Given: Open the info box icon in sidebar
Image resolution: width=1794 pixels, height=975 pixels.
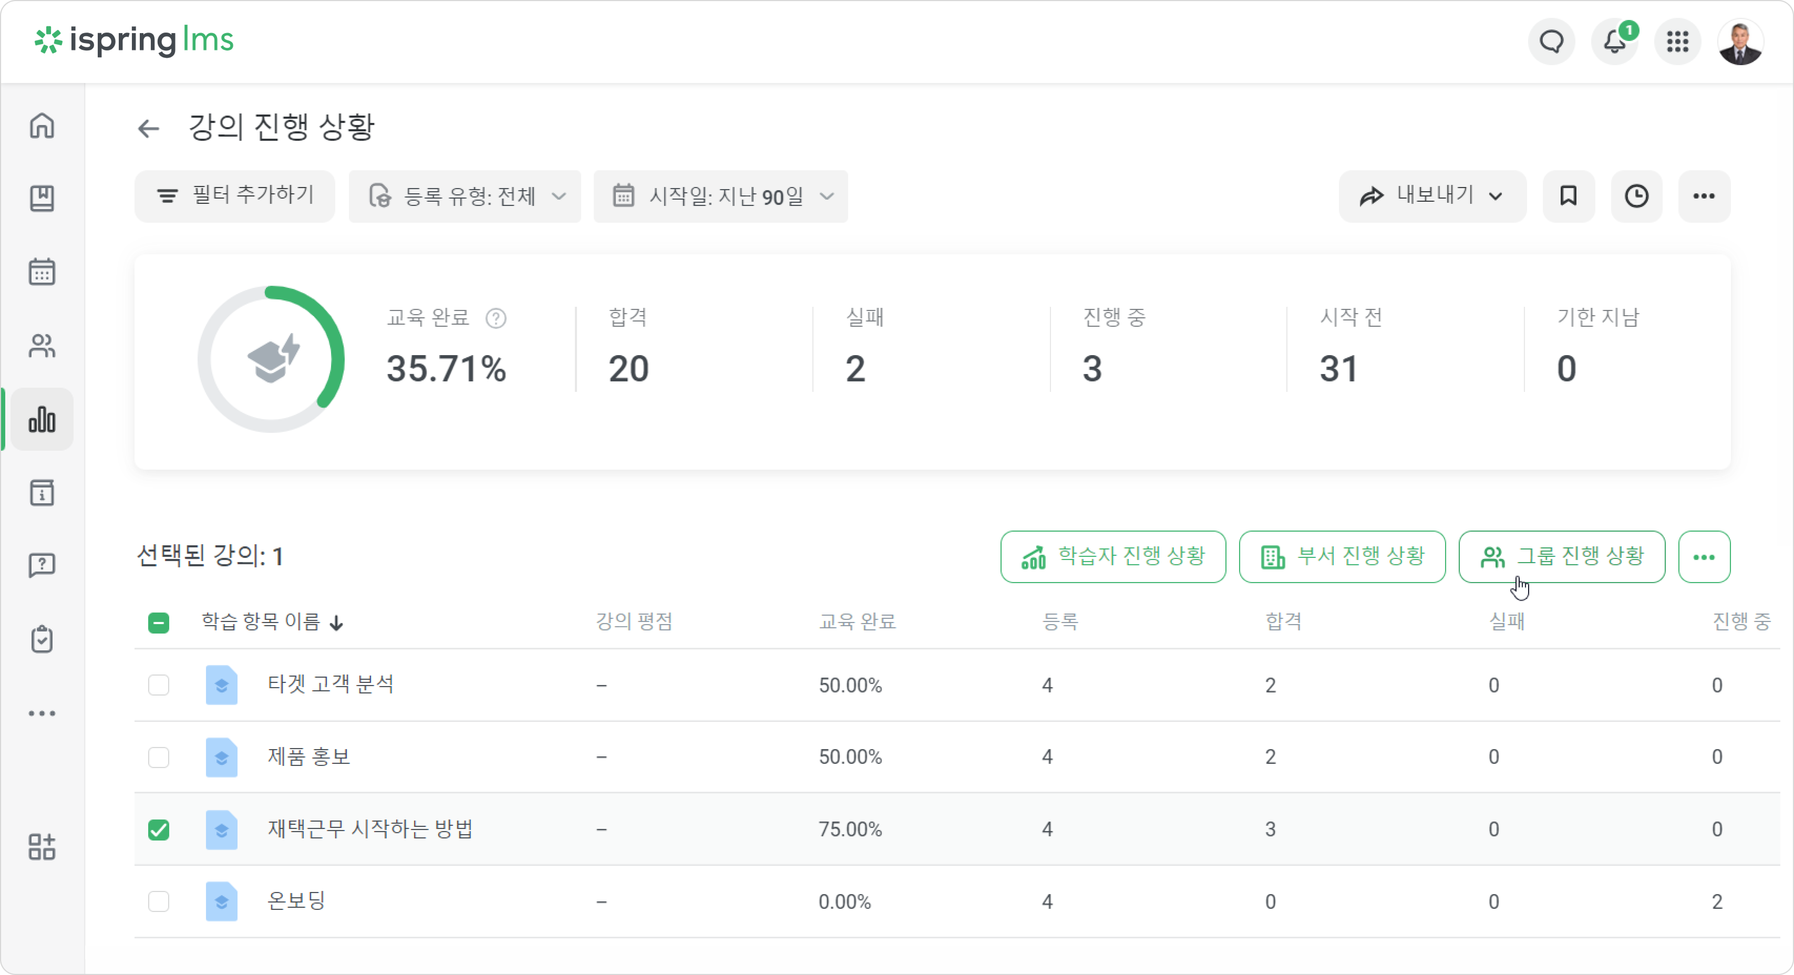Looking at the screenshot, I should (x=42, y=493).
